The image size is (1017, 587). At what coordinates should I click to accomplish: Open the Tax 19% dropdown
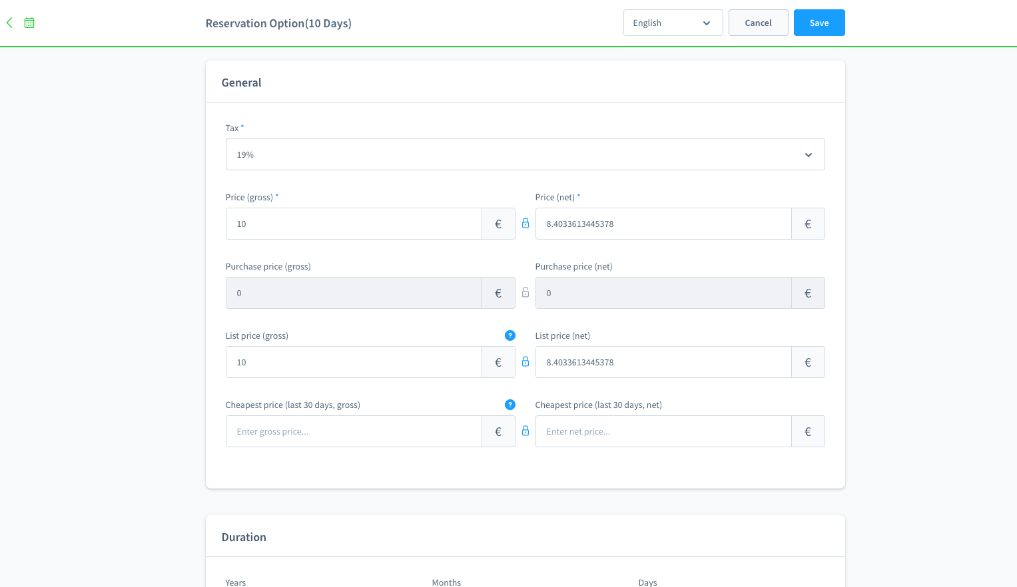525,154
